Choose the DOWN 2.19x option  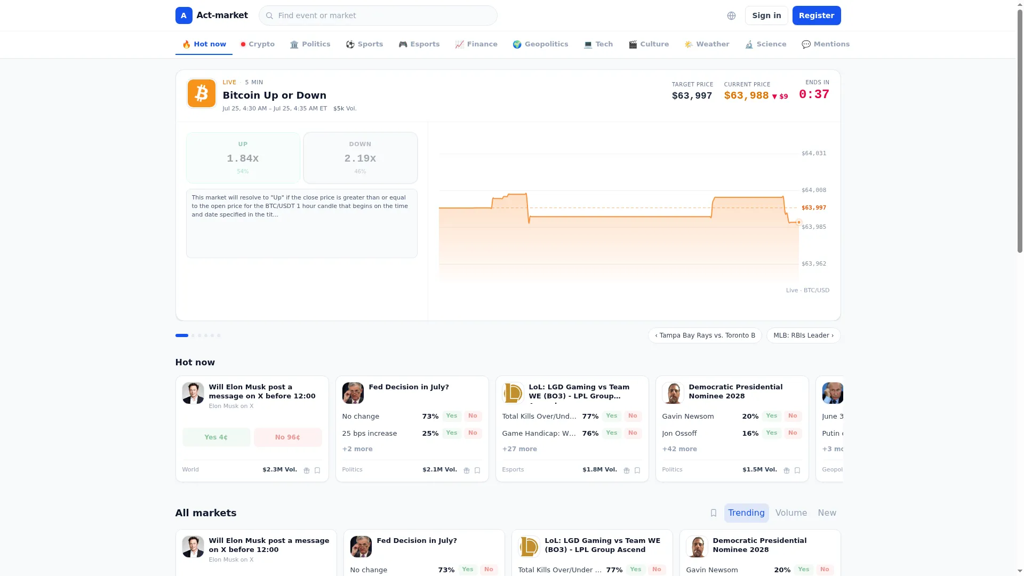360,158
